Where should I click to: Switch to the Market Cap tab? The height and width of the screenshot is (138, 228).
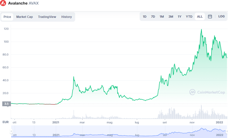[24, 17]
